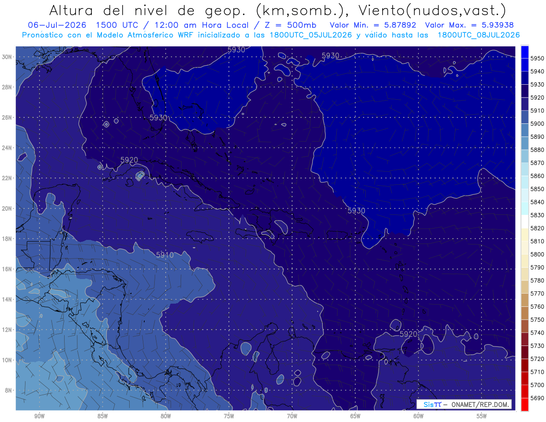Click the "10N" latitude label
This screenshot has height=422, width=546.
point(8,360)
